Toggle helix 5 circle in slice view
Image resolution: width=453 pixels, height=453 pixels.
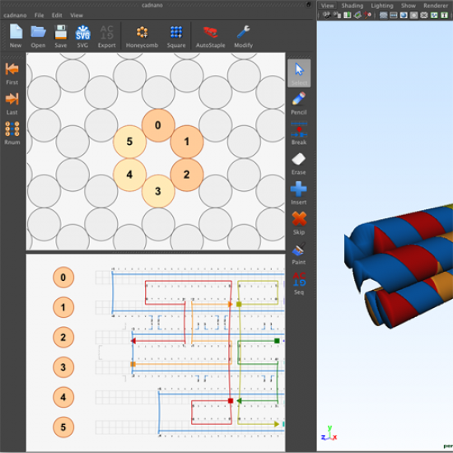point(129,142)
